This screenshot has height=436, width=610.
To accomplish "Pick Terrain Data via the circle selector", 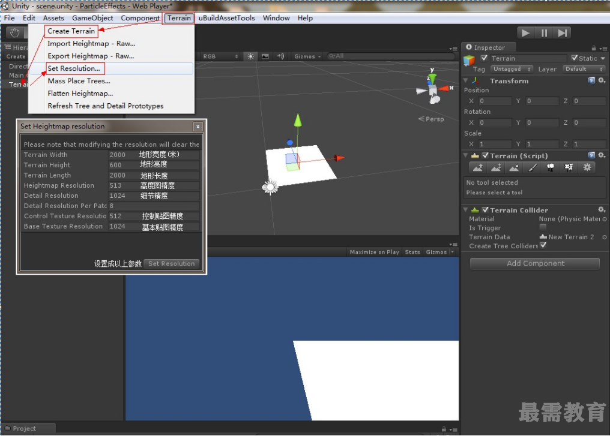I will [605, 237].
